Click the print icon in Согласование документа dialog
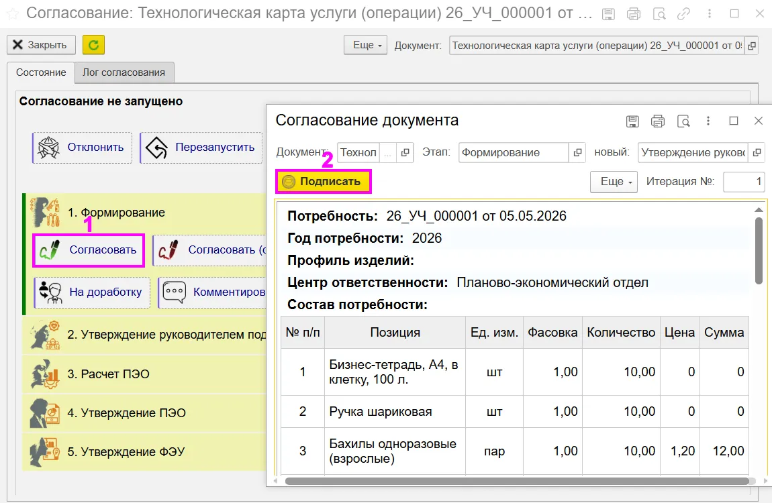772x503 pixels. pyautogui.click(x=658, y=121)
